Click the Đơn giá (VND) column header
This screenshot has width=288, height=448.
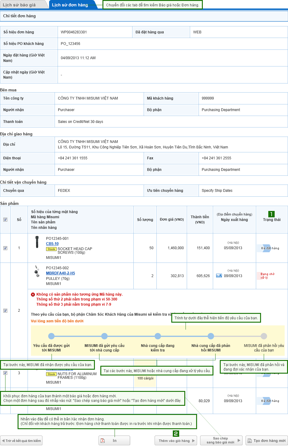pos(172,219)
